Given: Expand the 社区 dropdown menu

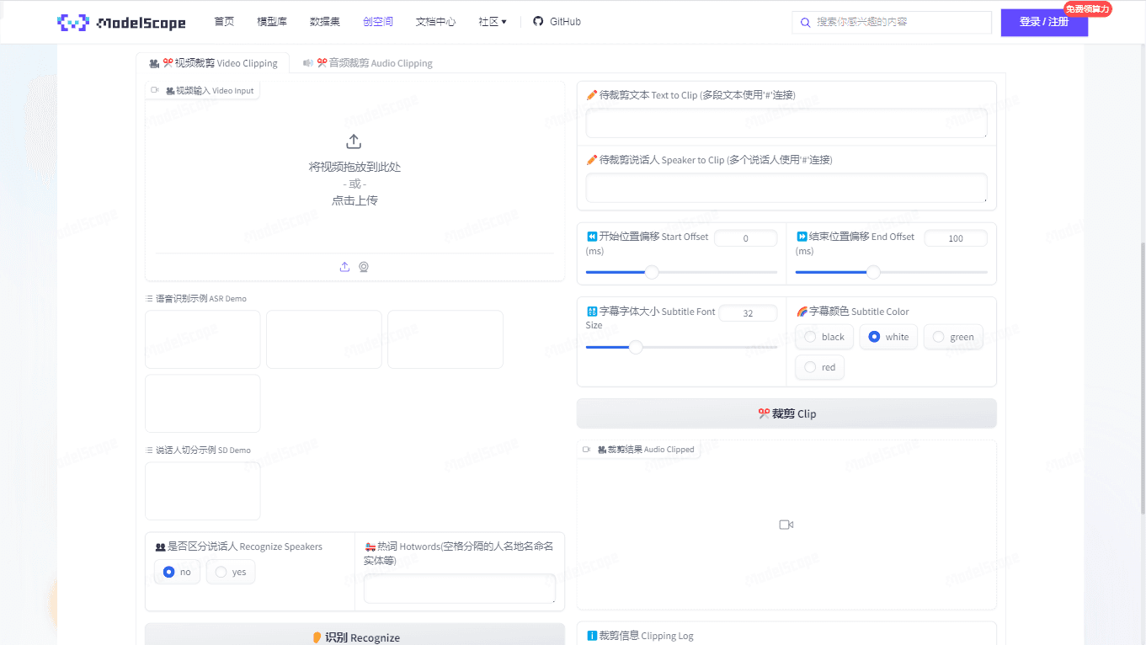Looking at the screenshot, I should tap(493, 22).
